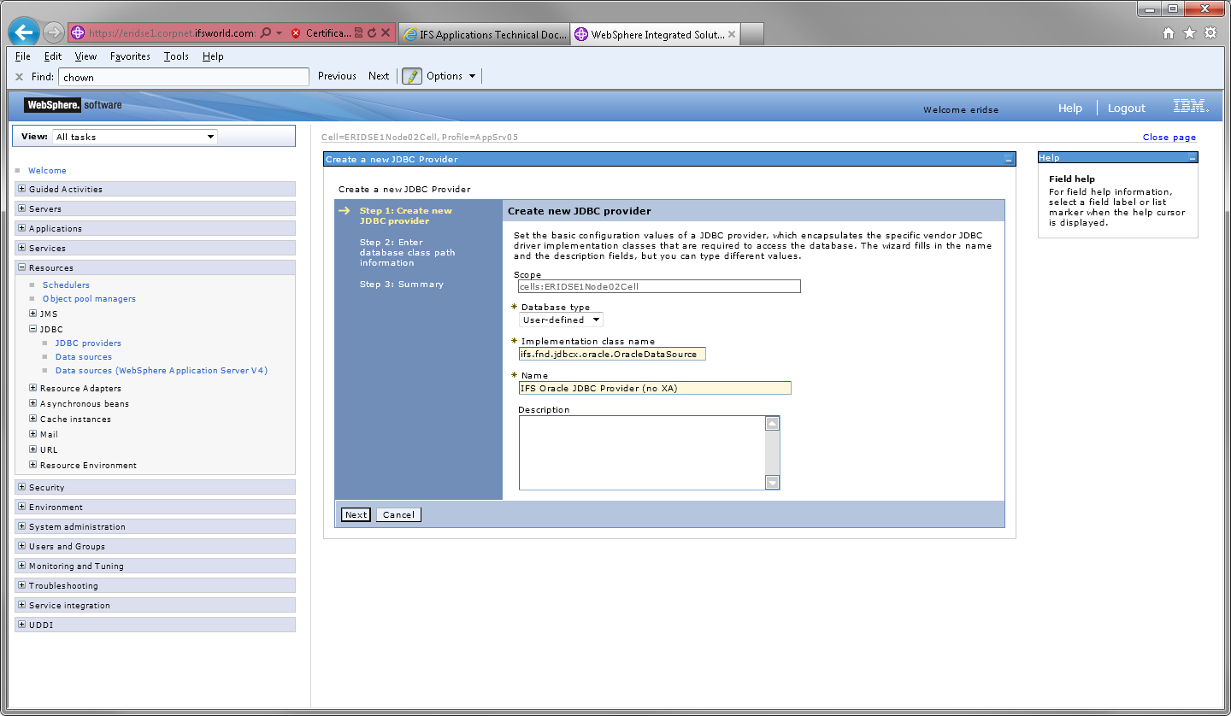The image size is (1231, 716).
Task: Click the Close page link
Action: (1169, 137)
